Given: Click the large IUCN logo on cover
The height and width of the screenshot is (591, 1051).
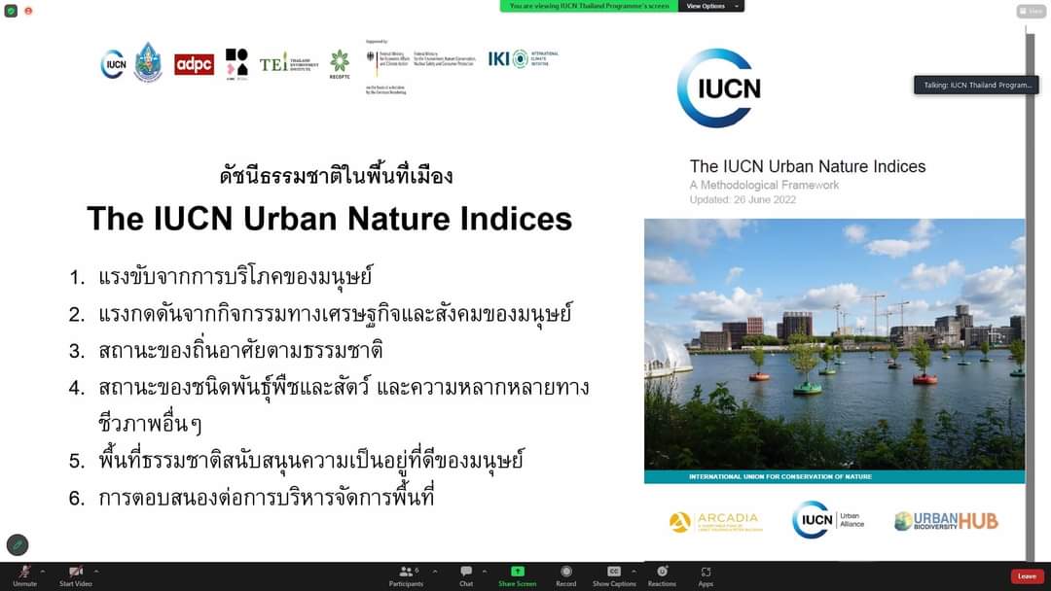Looking at the screenshot, I should (x=719, y=87).
